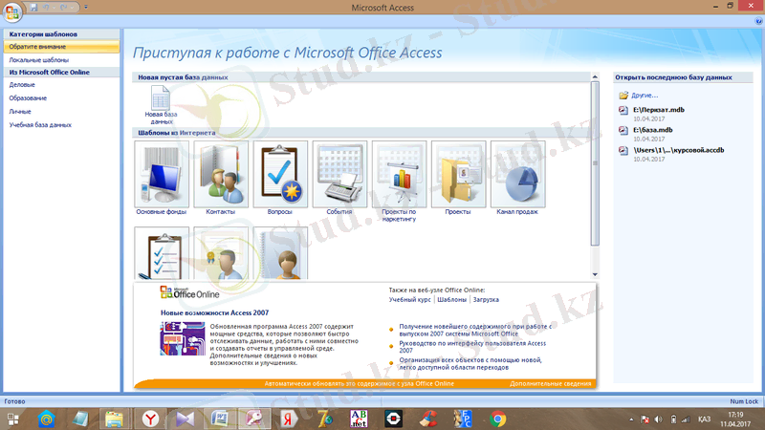Select the События template
This screenshot has width=765, height=430.
(x=339, y=172)
